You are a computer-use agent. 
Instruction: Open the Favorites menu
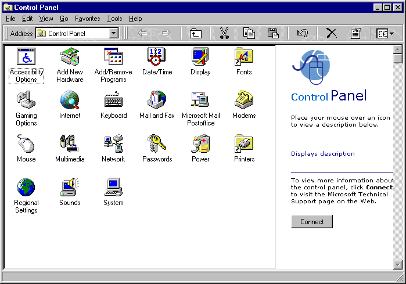pos(88,19)
